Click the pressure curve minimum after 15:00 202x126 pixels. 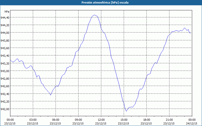127,111
